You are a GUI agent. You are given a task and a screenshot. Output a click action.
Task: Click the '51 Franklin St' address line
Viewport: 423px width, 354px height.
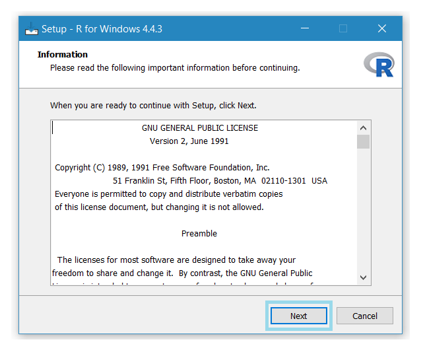click(x=220, y=181)
